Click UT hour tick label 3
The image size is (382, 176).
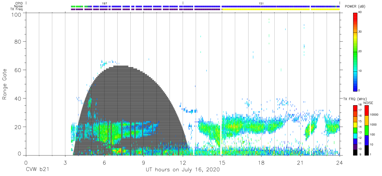point(65,163)
